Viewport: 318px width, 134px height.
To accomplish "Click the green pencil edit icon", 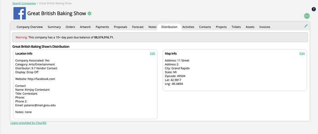I will [x=306, y=26].
